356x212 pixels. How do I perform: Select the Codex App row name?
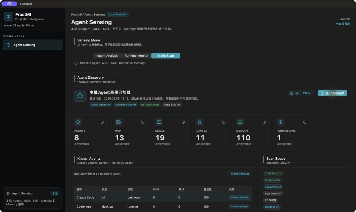click(84, 206)
